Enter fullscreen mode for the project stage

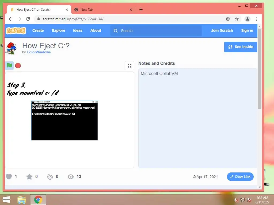click(130, 66)
